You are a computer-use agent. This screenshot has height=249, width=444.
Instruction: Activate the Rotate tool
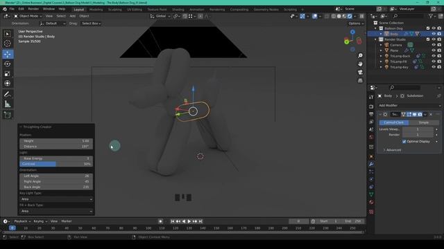coord(8,64)
